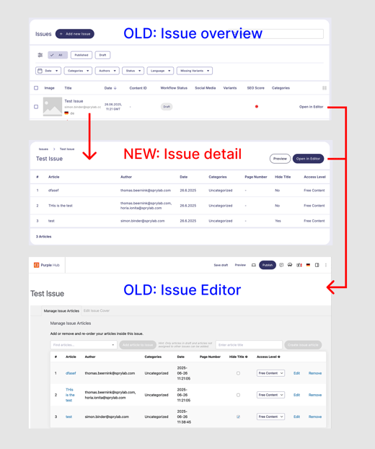The height and width of the screenshot is (449, 375).
Task: Open the Date filter dropdown
Action: pyautogui.click(x=48, y=71)
